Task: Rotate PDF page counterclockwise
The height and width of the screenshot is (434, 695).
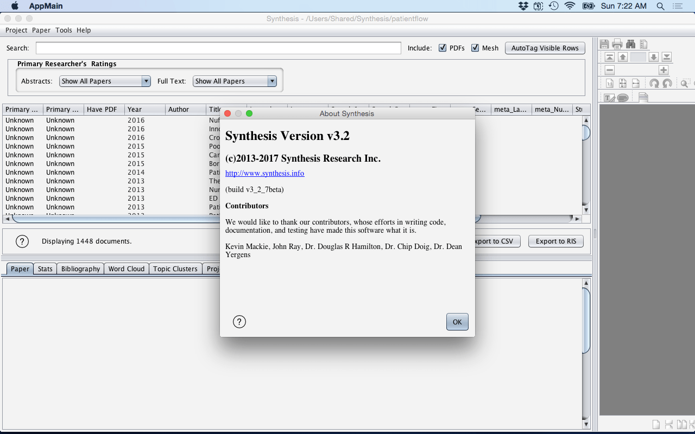Action: [667, 83]
